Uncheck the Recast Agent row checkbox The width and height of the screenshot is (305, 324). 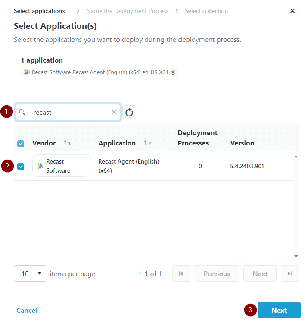click(x=21, y=166)
